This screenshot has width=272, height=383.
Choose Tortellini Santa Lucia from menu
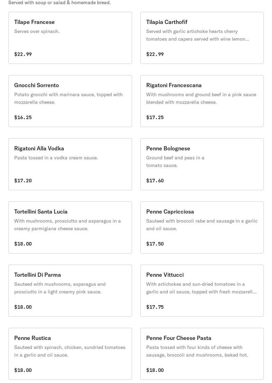[70, 227]
